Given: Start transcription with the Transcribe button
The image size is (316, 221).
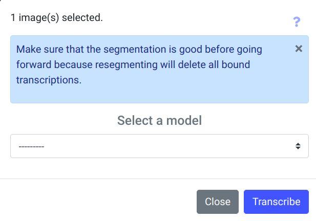Looking at the screenshot, I should (276, 202).
